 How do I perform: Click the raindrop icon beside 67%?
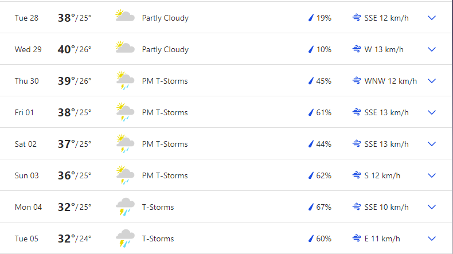point(311,207)
